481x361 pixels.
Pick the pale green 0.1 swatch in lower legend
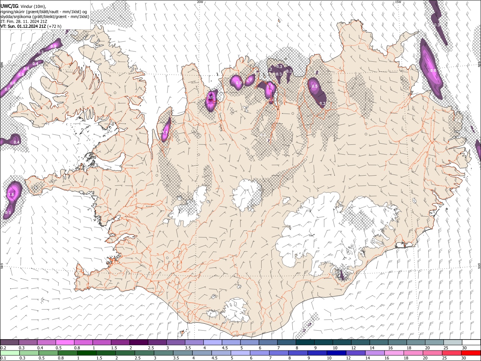click(10, 353)
